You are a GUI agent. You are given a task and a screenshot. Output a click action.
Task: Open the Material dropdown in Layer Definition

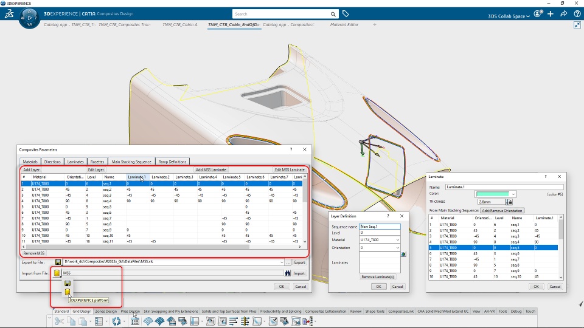pyautogui.click(x=397, y=240)
